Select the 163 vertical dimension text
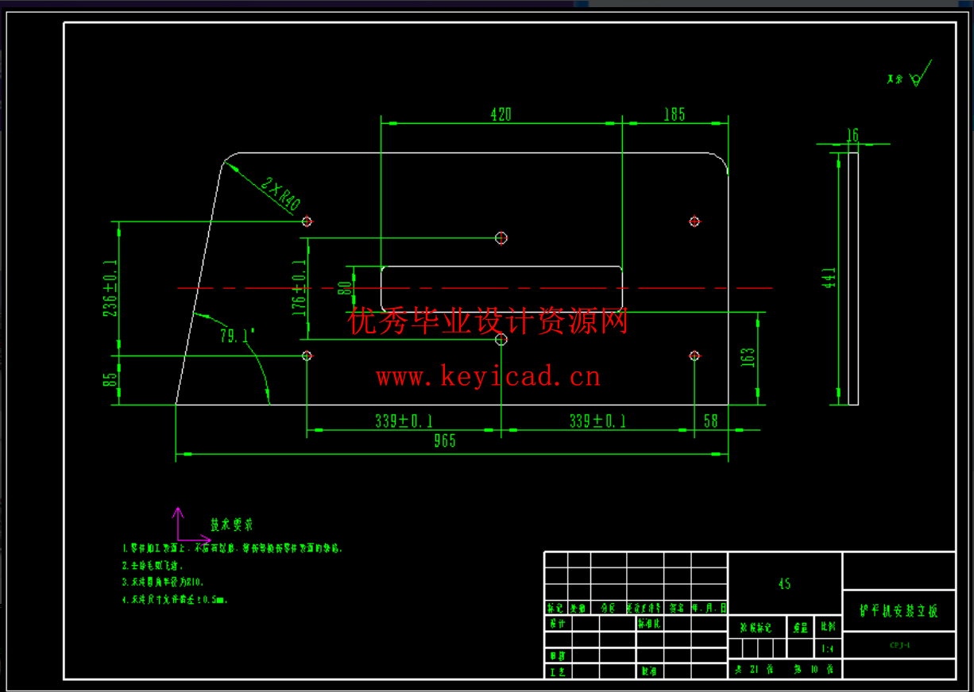 point(748,357)
